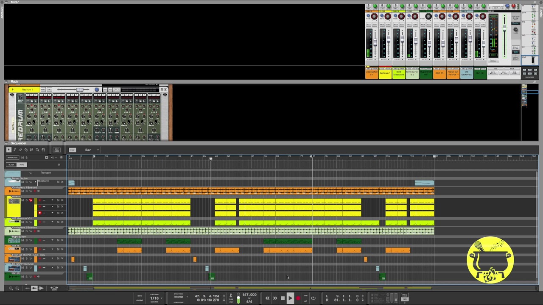The height and width of the screenshot is (305, 543).
Task: Toggle the metronome Click button
Action: point(231,296)
